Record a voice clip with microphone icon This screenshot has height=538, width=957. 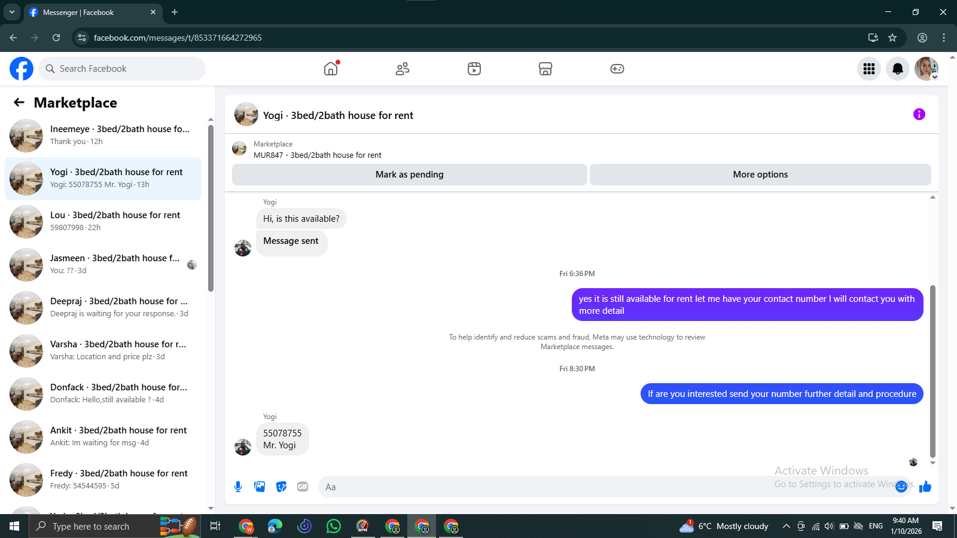[x=238, y=487]
